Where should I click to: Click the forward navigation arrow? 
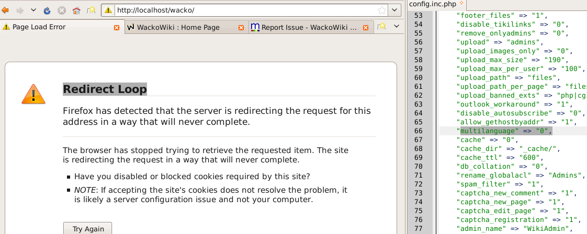pyautogui.click(x=20, y=10)
